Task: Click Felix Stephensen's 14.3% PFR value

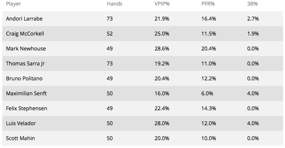Action: coord(209,109)
